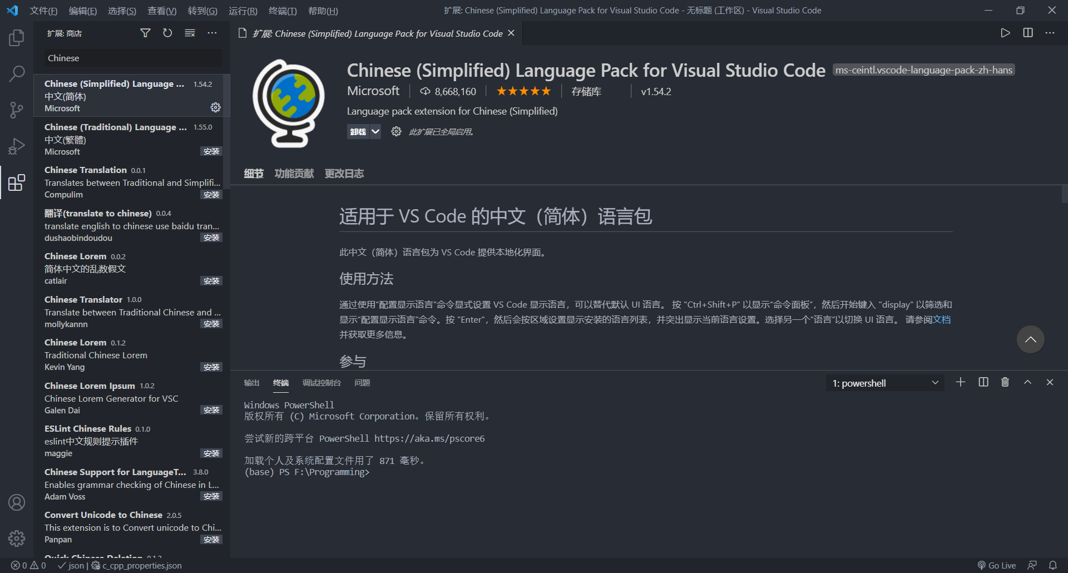
Task: Click the Microsoft publisher name
Action: (x=373, y=91)
